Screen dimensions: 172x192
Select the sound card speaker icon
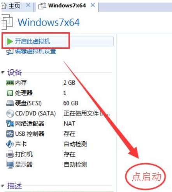click(10, 144)
